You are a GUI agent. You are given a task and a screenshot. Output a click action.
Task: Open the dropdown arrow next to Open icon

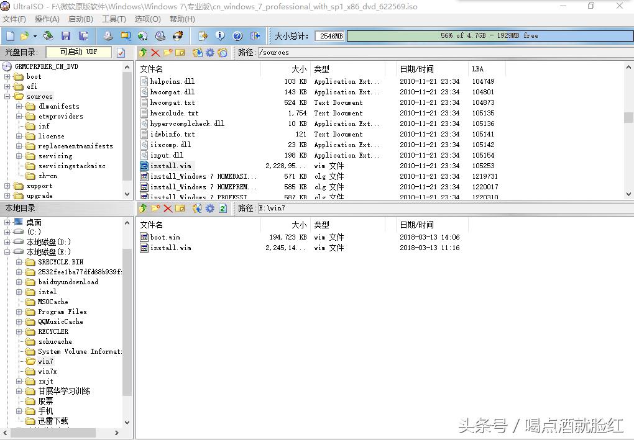coord(34,36)
